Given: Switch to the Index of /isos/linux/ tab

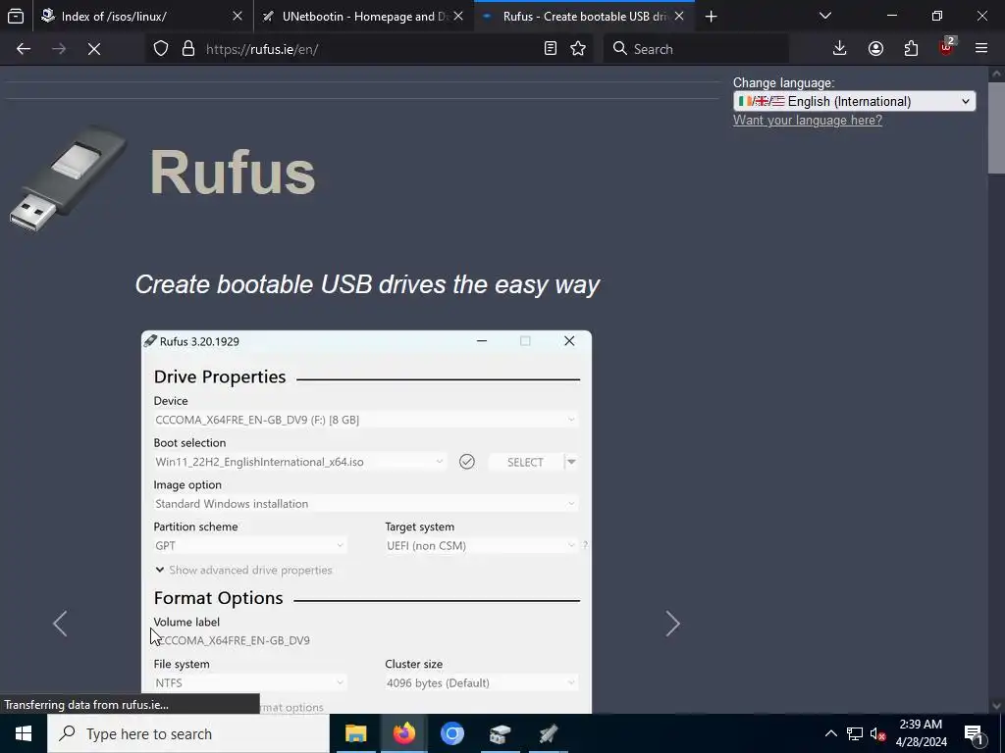Looking at the screenshot, I should (143, 16).
